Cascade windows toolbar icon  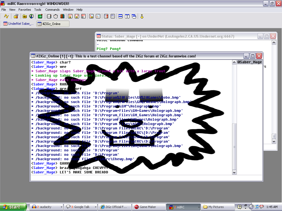pos(134,16)
